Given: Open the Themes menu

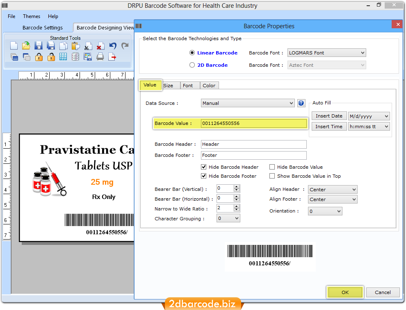Looking at the screenshot, I should (x=32, y=16).
